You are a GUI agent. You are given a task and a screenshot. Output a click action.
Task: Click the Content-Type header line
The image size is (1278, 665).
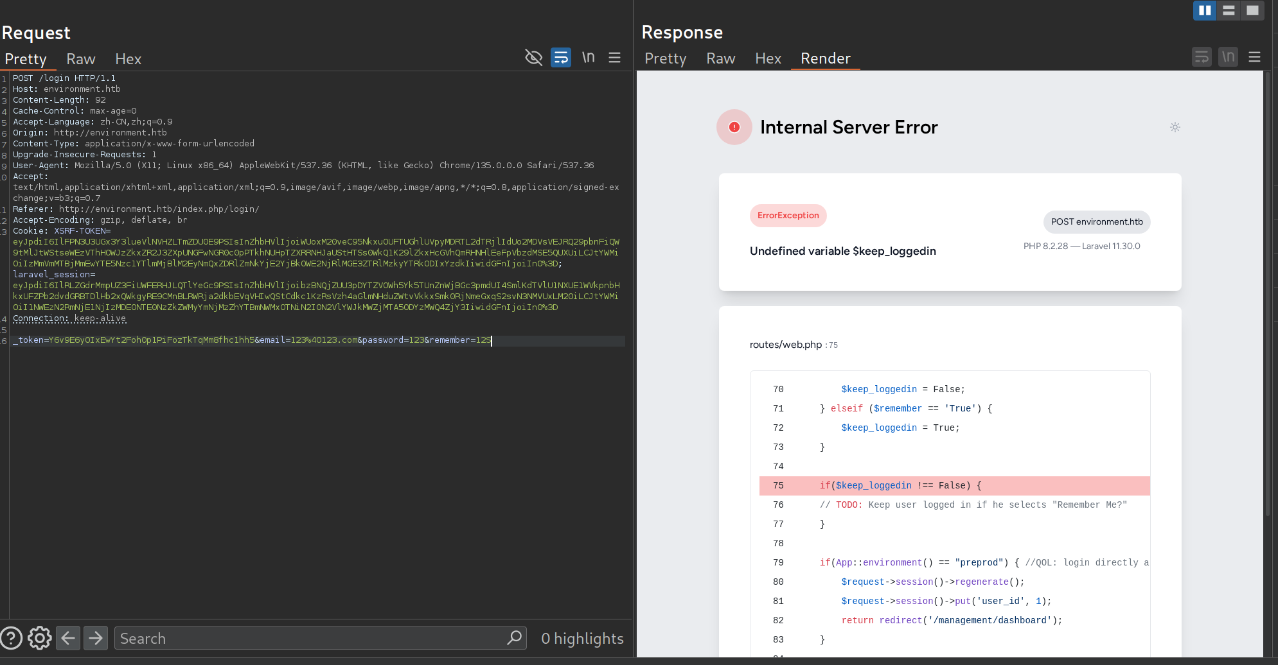tap(134, 144)
